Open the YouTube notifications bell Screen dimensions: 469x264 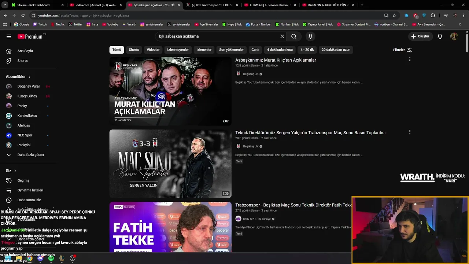click(440, 36)
